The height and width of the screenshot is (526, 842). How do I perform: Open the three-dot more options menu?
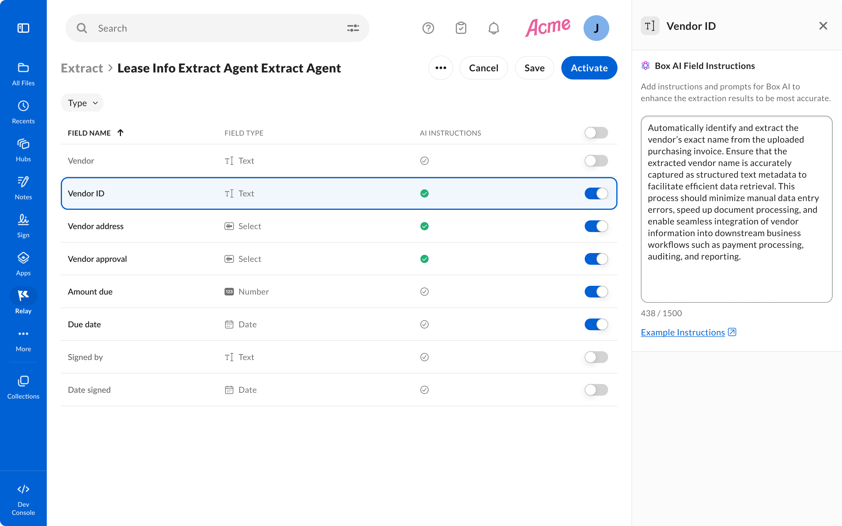tap(441, 68)
